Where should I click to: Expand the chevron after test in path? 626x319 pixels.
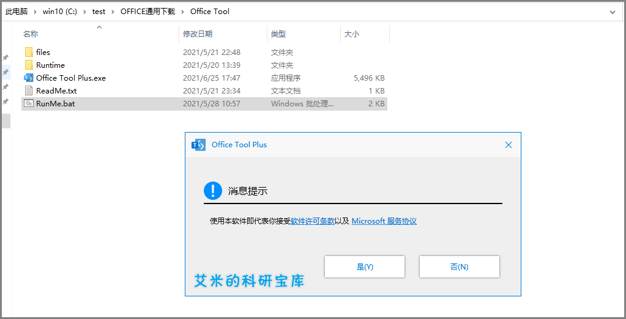[x=113, y=12]
